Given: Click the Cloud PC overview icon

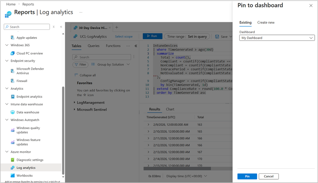Looking at the screenshot, I should (13, 53).
